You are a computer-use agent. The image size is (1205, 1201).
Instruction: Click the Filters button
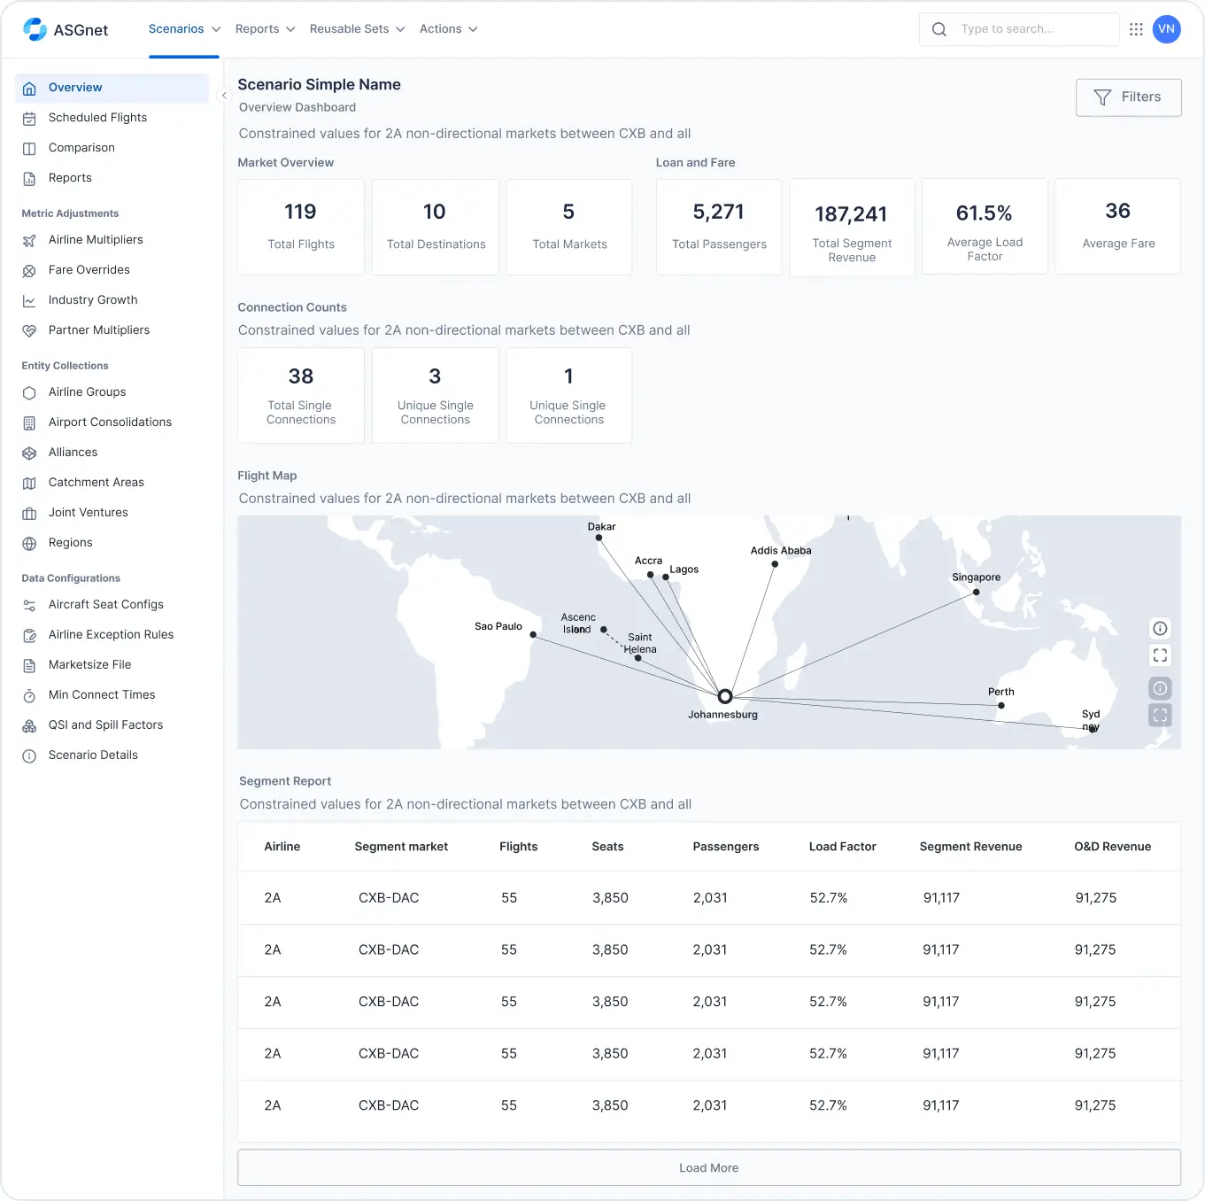click(1128, 97)
